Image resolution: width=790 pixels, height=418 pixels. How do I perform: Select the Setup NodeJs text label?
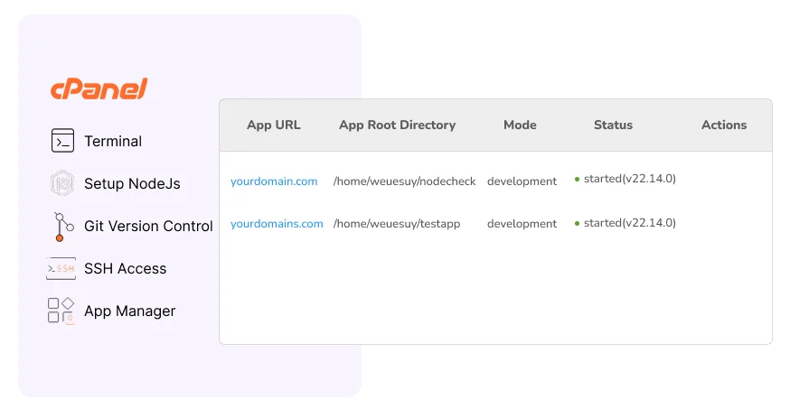(132, 183)
